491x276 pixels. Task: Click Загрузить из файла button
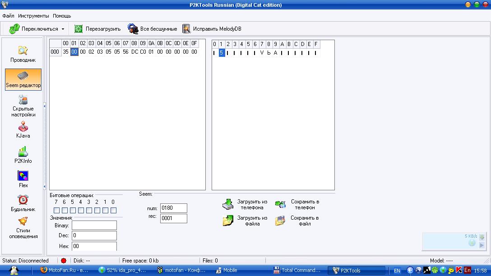click(245, 221)
